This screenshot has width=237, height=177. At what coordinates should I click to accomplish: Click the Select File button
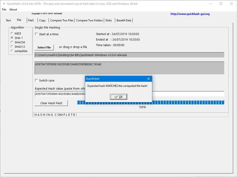44,47
